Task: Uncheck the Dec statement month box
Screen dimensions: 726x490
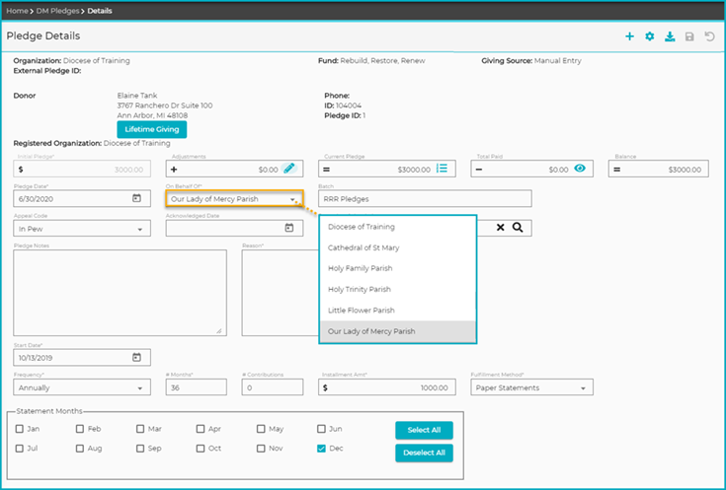Action: click(321, 449)
